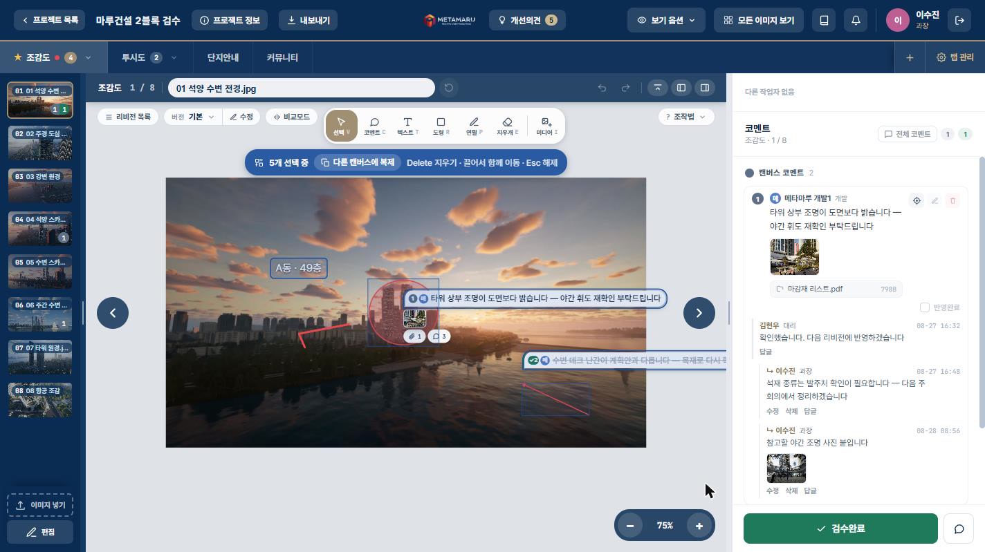Delete comment with red trash icon
This screenshot has width=985, height=552.
tap(952, 200)
